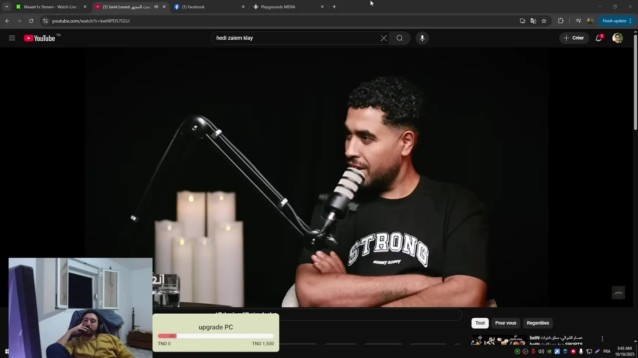Screen dimensions: 638x358
Task: Open the Windows Start button
Action: tap(6, 352)
